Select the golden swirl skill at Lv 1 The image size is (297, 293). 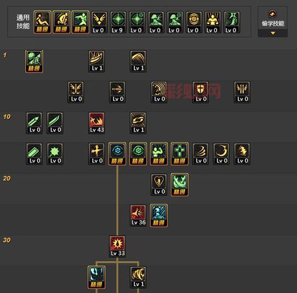138,123
